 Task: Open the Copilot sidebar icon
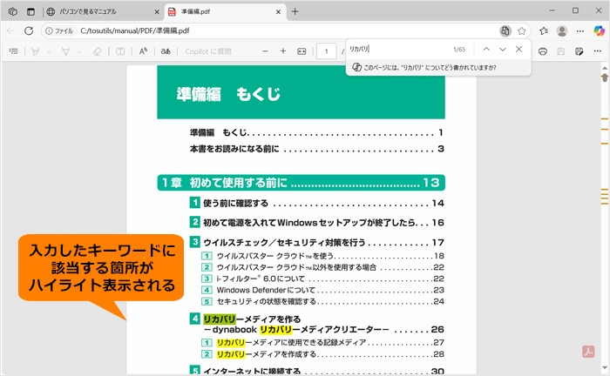(599, 30)
